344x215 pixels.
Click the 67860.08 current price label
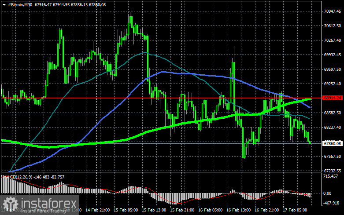[x=333, y=143]
